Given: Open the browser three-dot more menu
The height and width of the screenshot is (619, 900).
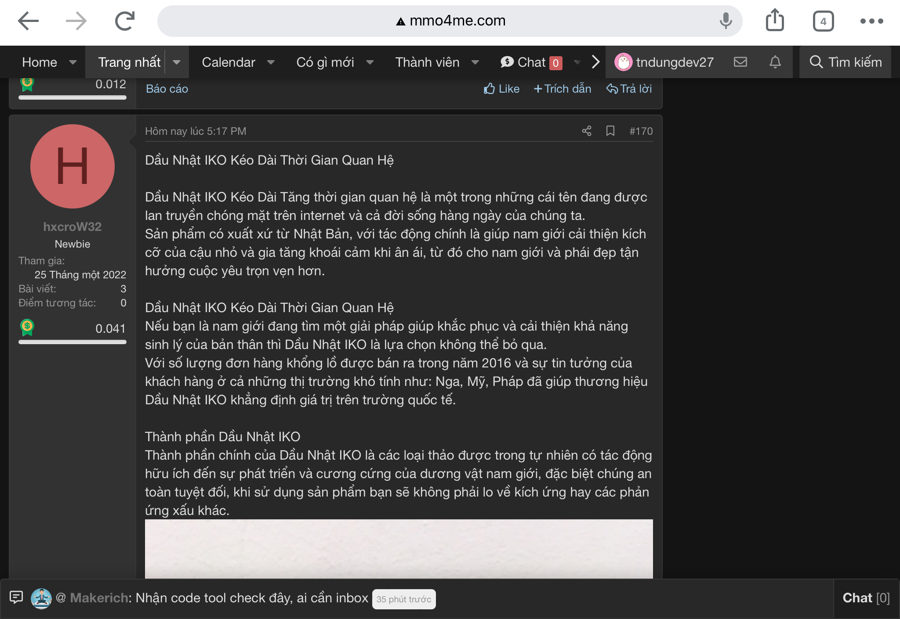Looking at the screenshot, I should click(872, 21).
